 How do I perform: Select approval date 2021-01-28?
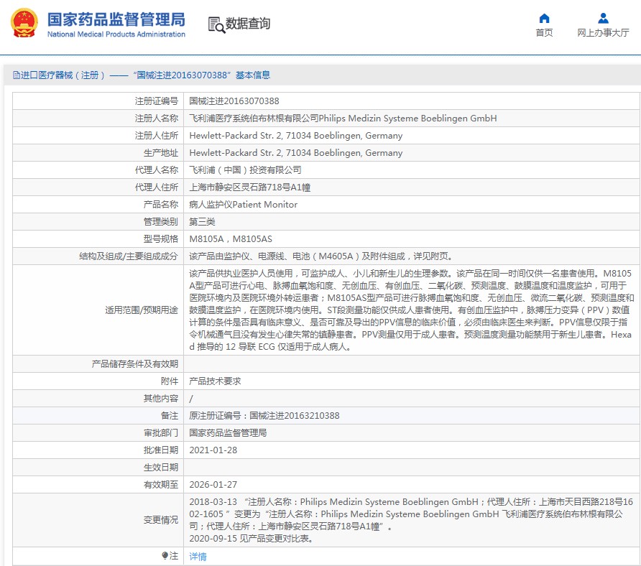213,450
